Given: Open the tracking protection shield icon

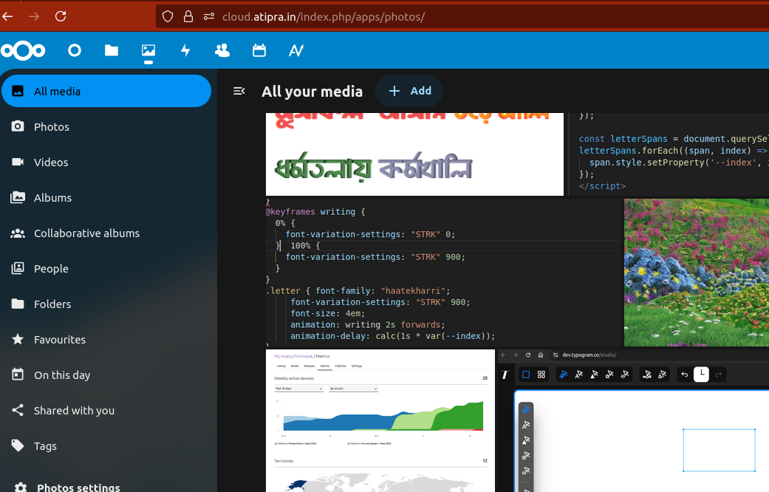Looking at the screenshot, I should (x=168, y=17).
